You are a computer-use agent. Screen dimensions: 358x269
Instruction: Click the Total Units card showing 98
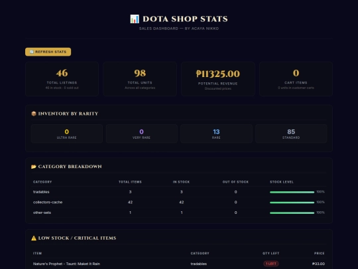pos(140,79)
